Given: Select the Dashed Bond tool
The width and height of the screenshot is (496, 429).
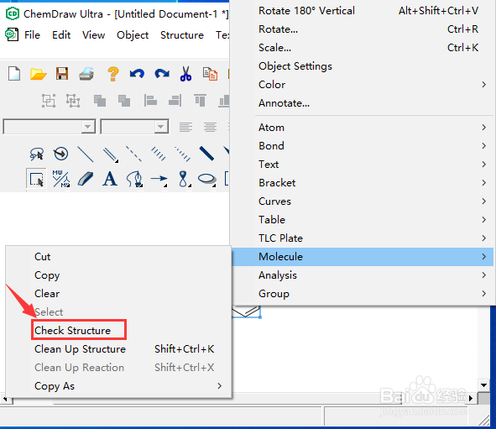Looking at the screenshot, I should click(x=133, y=154).
